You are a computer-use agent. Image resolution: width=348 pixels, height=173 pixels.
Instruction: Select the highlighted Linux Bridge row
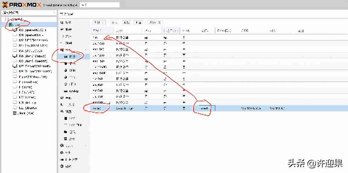click(219, 108)
